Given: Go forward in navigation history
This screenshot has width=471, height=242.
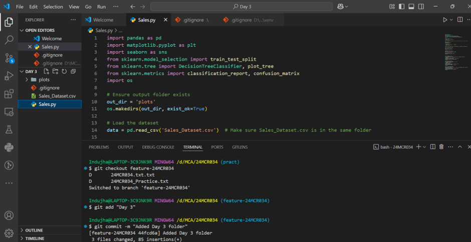Looking at the screenshot, I should coord(142,6).
